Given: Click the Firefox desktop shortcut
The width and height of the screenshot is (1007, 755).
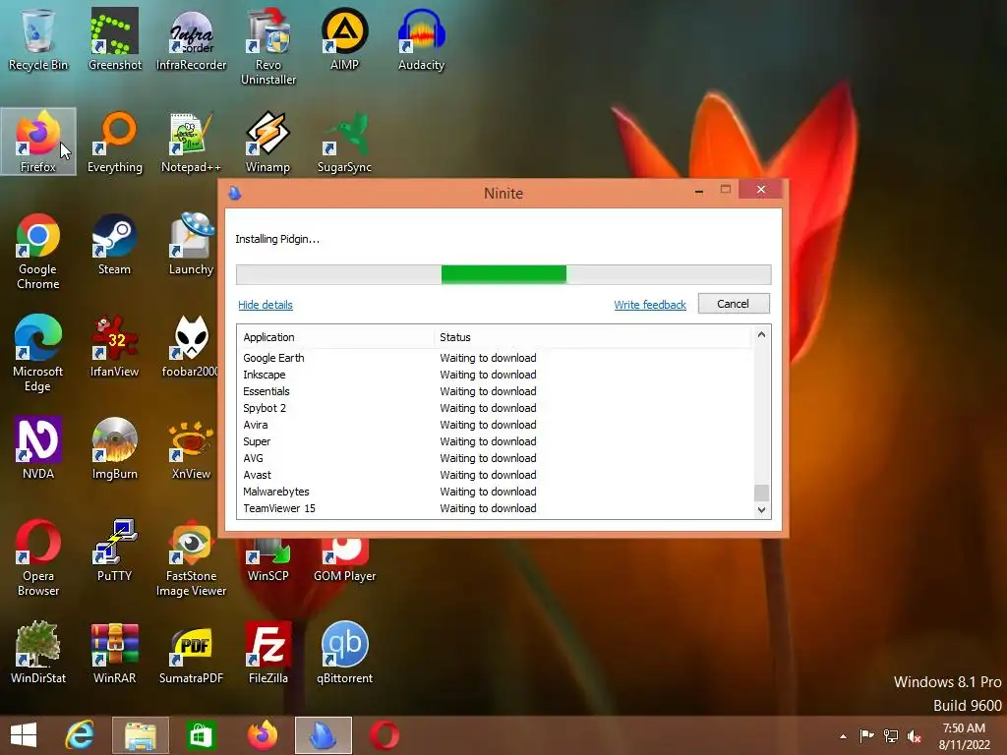Looking at the screenshot, I should 38,142.
